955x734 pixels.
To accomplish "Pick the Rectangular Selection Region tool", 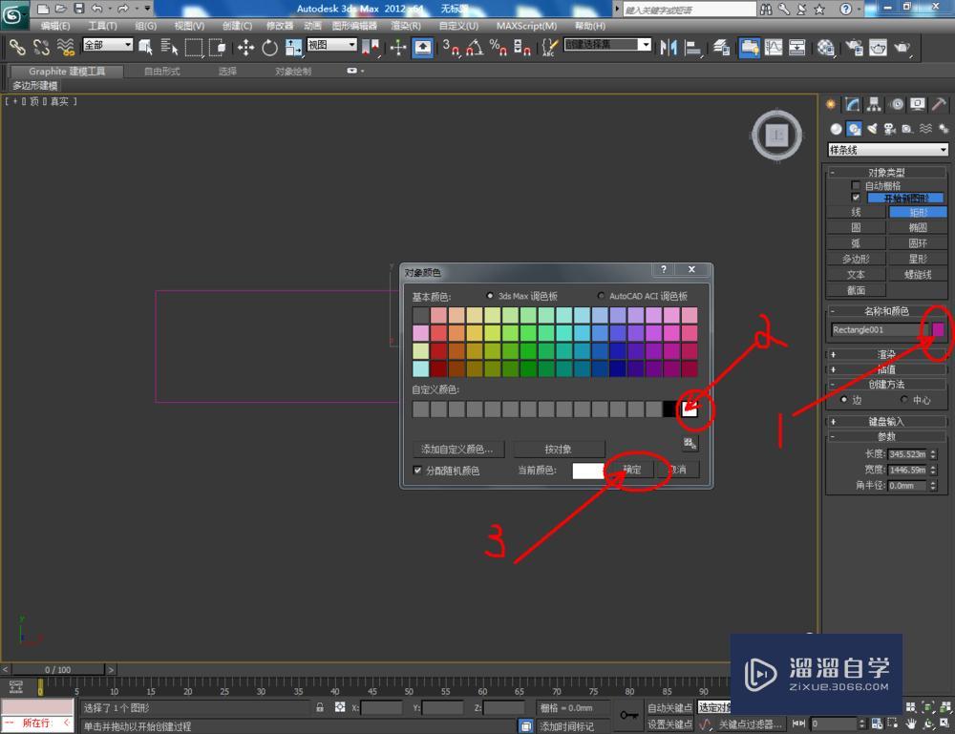I will coord(194,48).
